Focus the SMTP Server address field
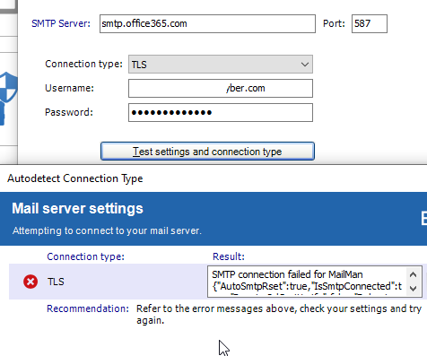This screenshot has width=427, height=356. tap(207, 23)
